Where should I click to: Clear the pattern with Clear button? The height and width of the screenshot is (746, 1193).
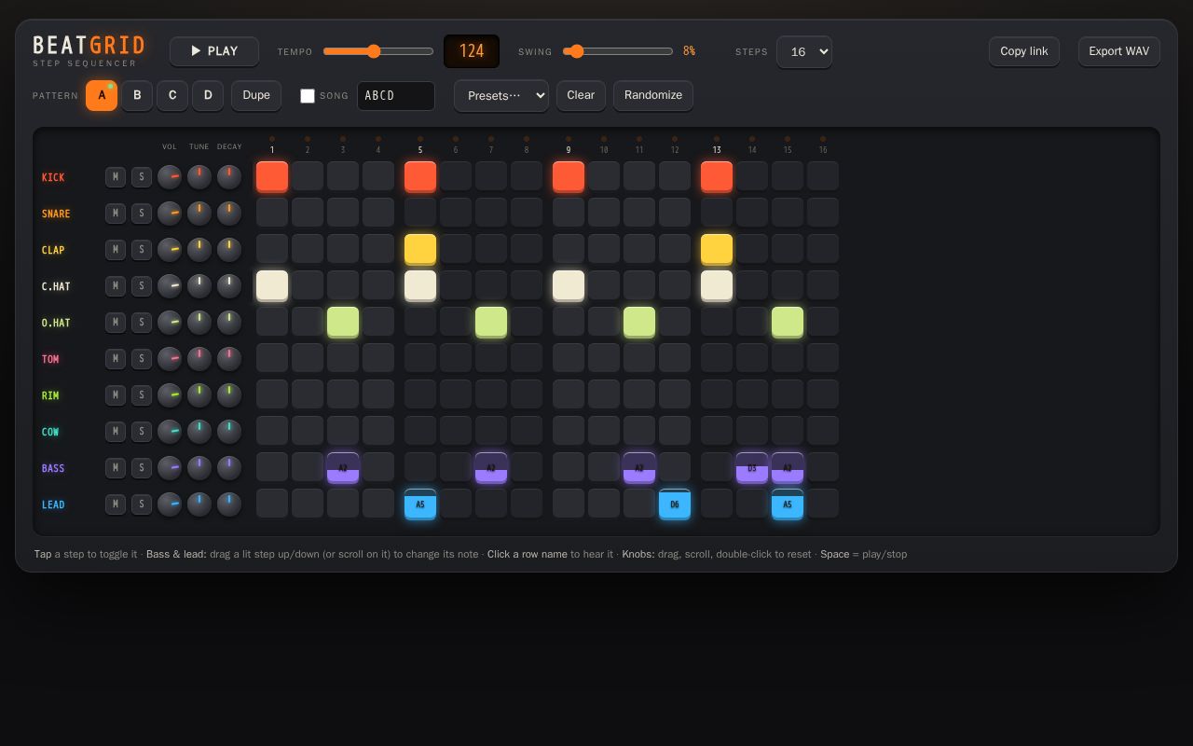tap(581, 95)
